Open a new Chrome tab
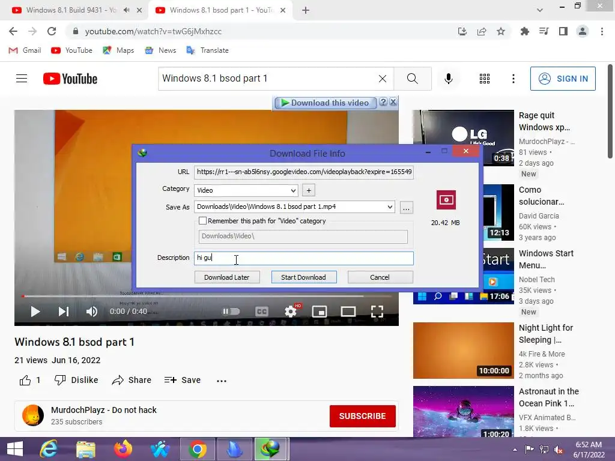This screenshot has width=615, height=461. [x=306, y=10]
